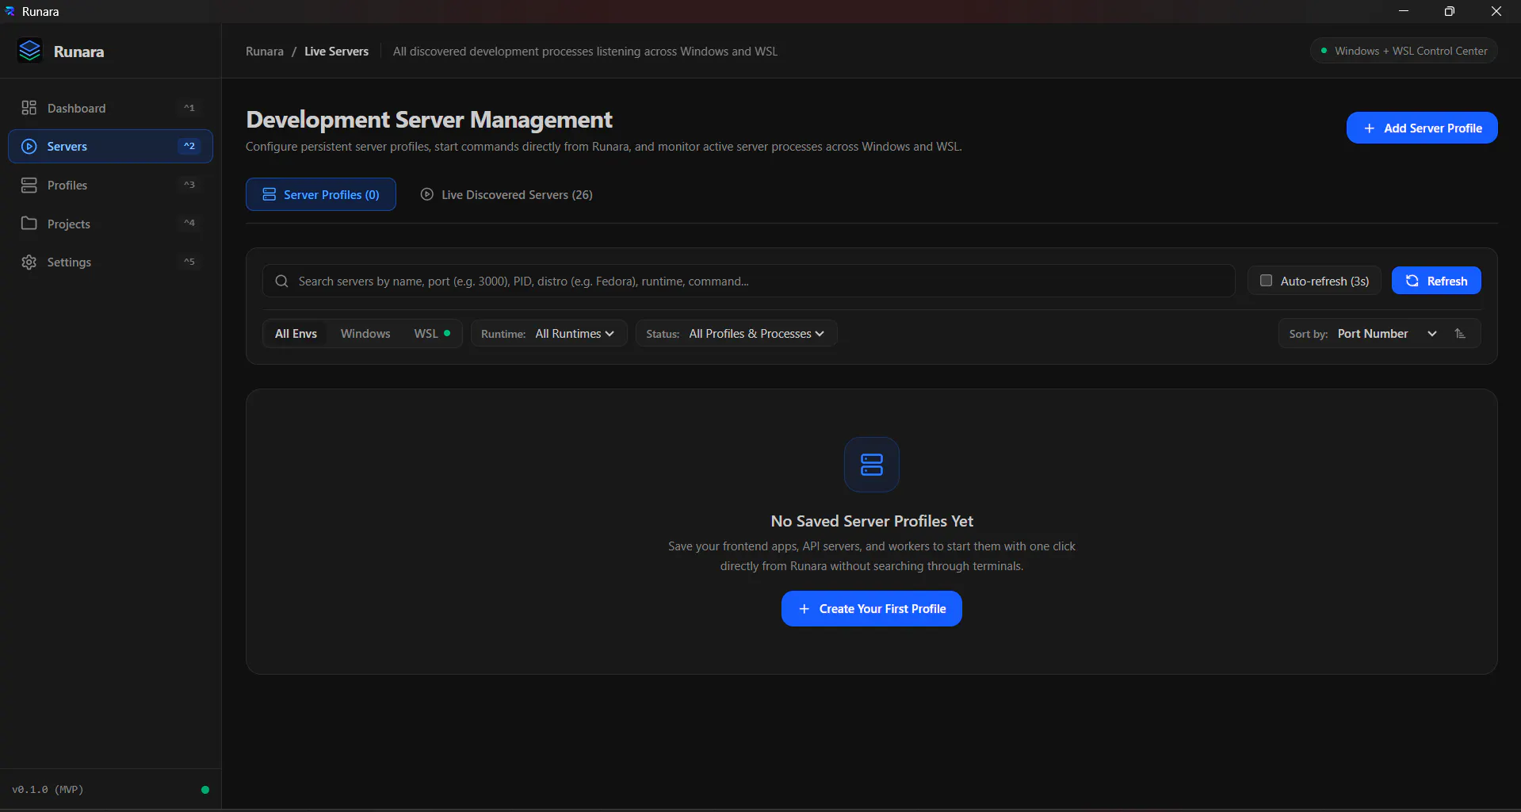The height and width of the screenshot is (812, 1521).
Task: Click the No Saved Server Profiles Yet text
Action: pyautogui.click(x=872, y=521)
